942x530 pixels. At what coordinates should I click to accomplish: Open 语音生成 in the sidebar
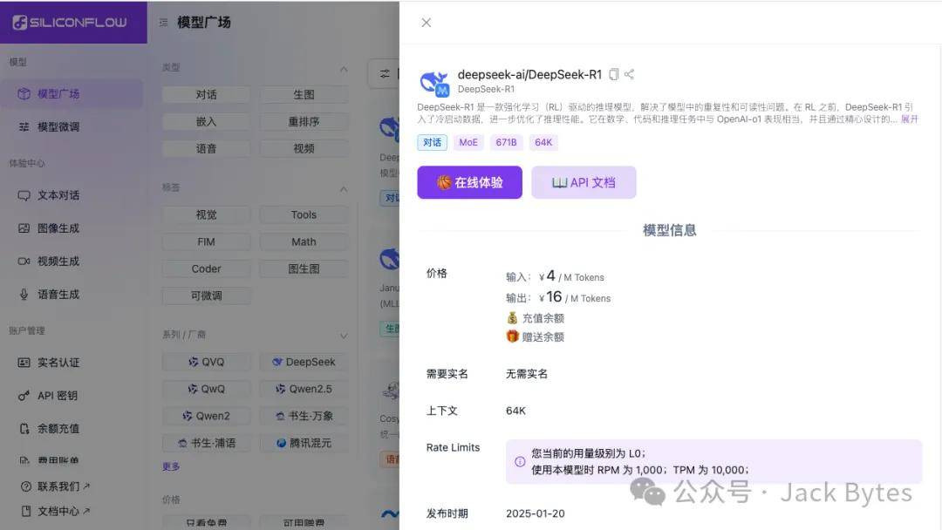point(72,294)
